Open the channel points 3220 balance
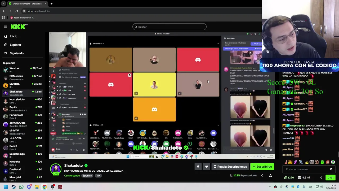 pyautogui.click(x=289, y=177)
